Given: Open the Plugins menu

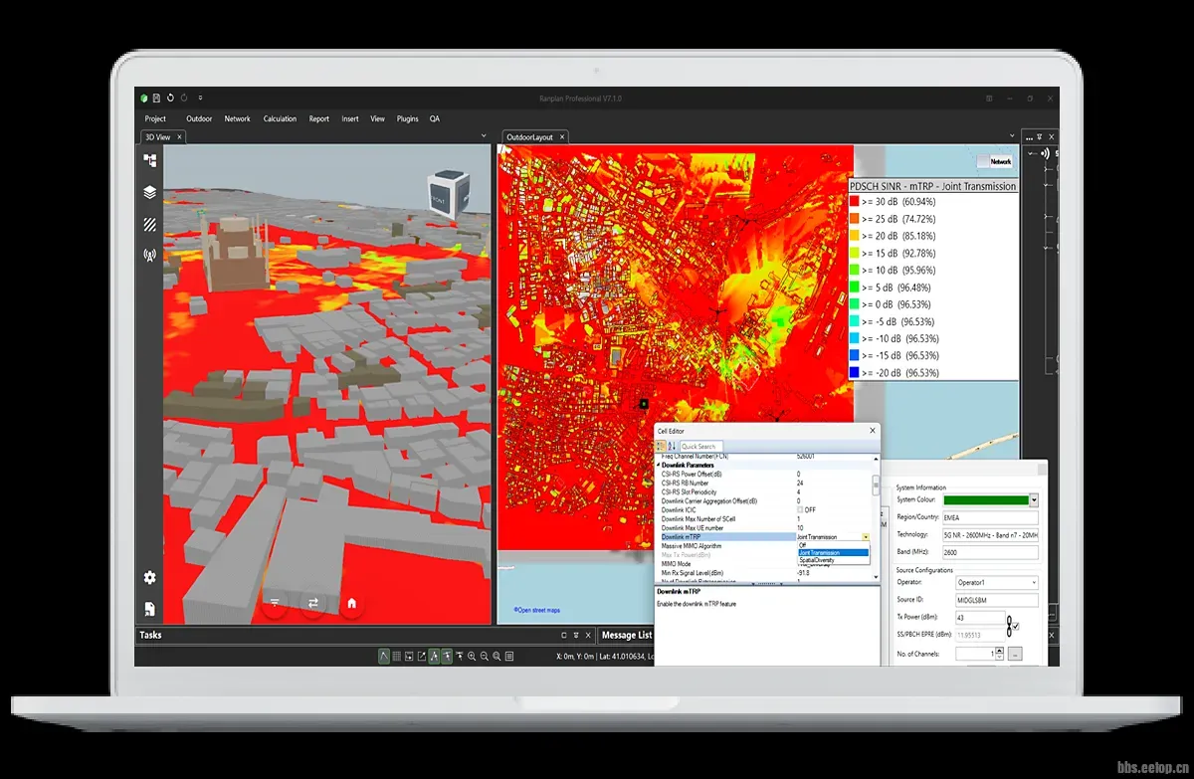Looking at the screenshot, I should tap(407, 118).
